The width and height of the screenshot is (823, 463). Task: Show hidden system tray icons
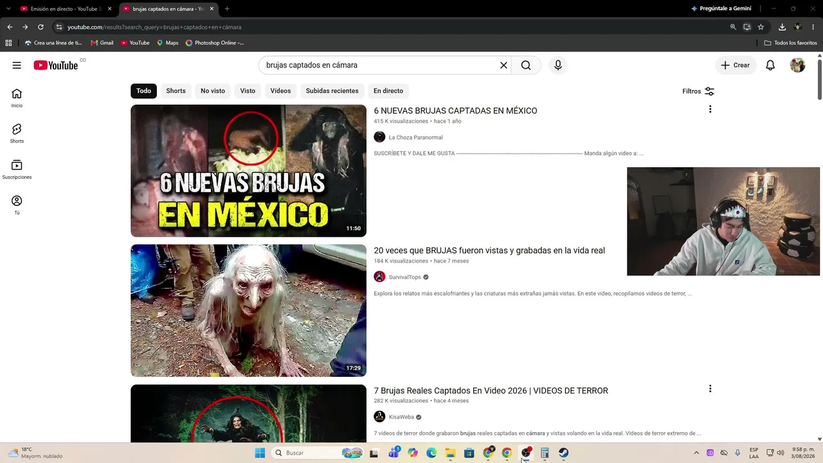[696, 453]
